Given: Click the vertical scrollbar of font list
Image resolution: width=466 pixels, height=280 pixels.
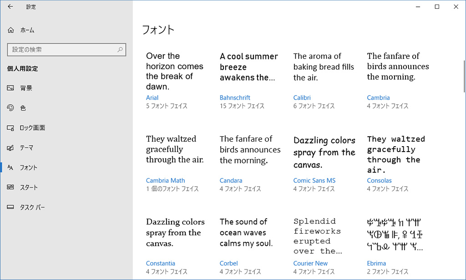Looking at the screenshot, I should tap(464, 75).
